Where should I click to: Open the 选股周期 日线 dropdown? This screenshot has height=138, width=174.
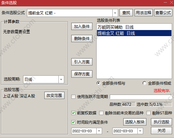click(x=61, y=79)
